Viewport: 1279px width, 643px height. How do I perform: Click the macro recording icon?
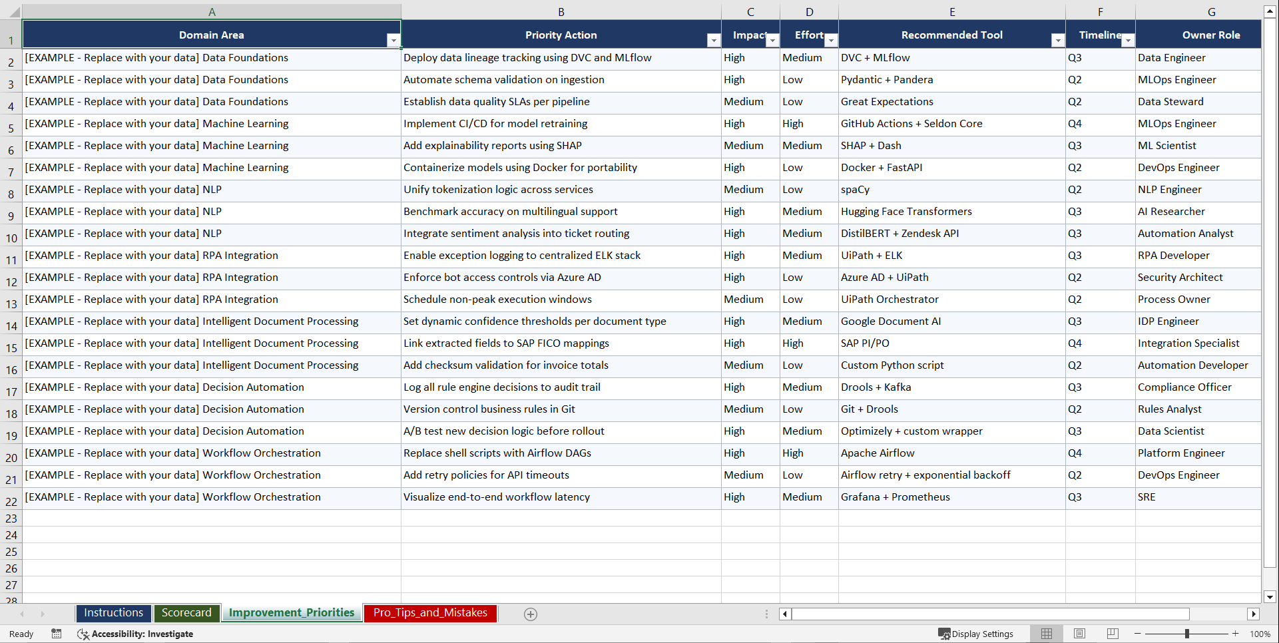pos(57,634)
